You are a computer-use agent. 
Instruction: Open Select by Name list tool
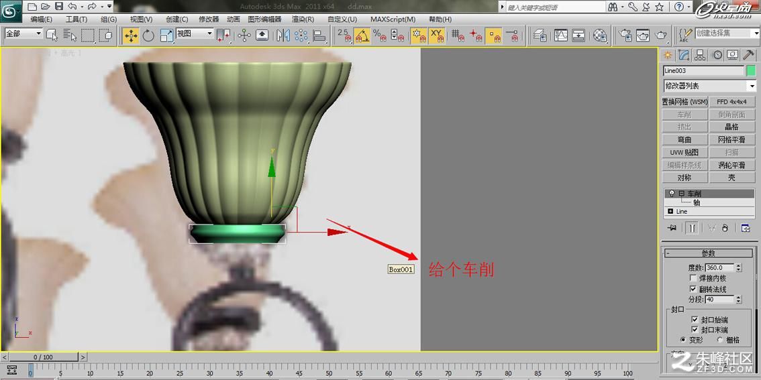(x=70, y=35)
